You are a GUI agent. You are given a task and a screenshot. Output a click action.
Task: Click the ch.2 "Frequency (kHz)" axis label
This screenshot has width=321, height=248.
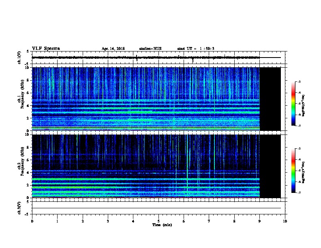coord(22,161)
